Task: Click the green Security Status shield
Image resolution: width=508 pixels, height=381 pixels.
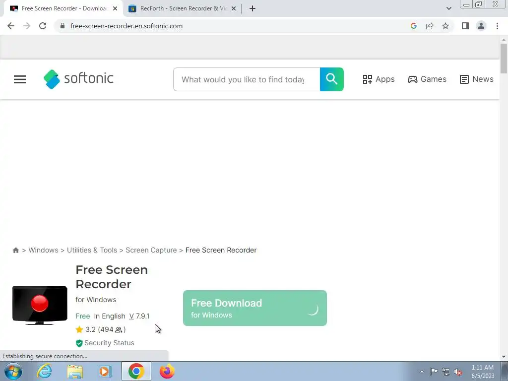Action: click(79, 343)
